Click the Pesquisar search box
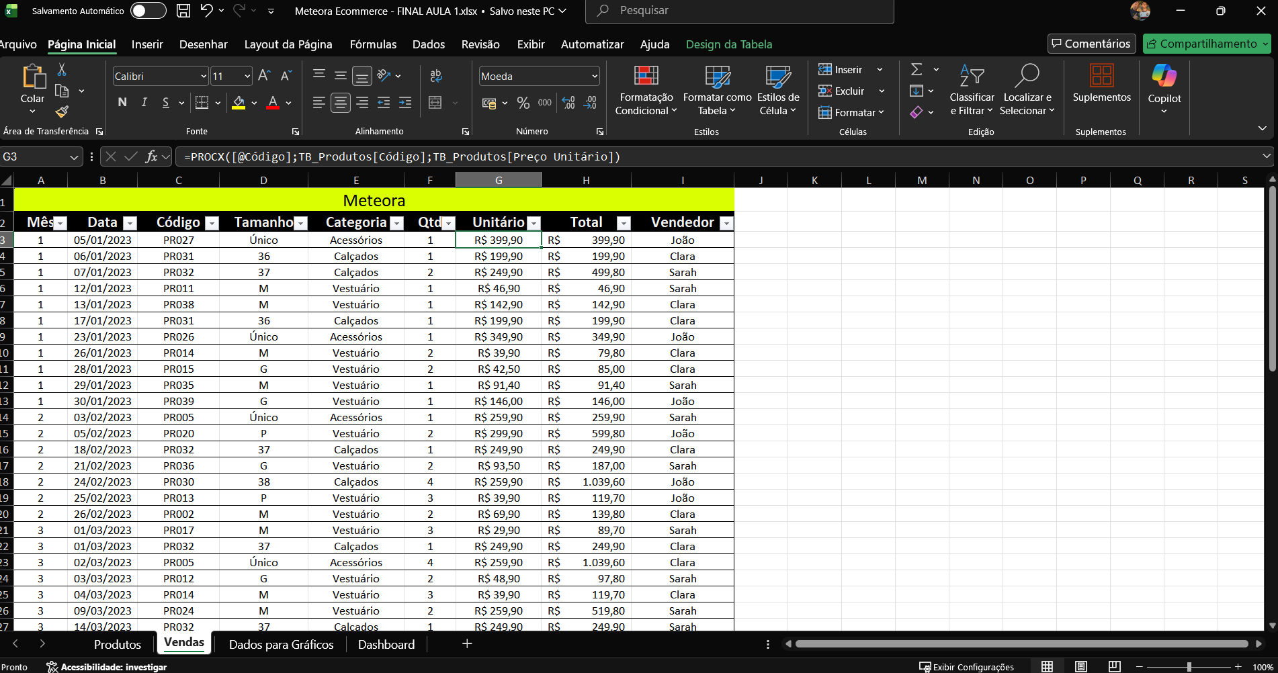The height and width of the screenshot is (673, 1278). tap(740, 11)
